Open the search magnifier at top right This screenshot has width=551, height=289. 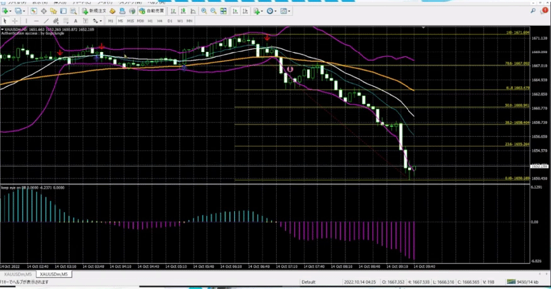click(x=533, y=11)
